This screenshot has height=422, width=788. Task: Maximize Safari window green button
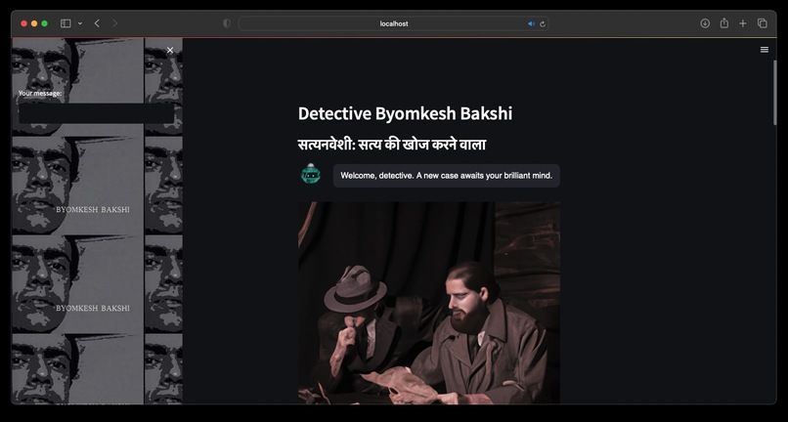[x=44, y=23]
